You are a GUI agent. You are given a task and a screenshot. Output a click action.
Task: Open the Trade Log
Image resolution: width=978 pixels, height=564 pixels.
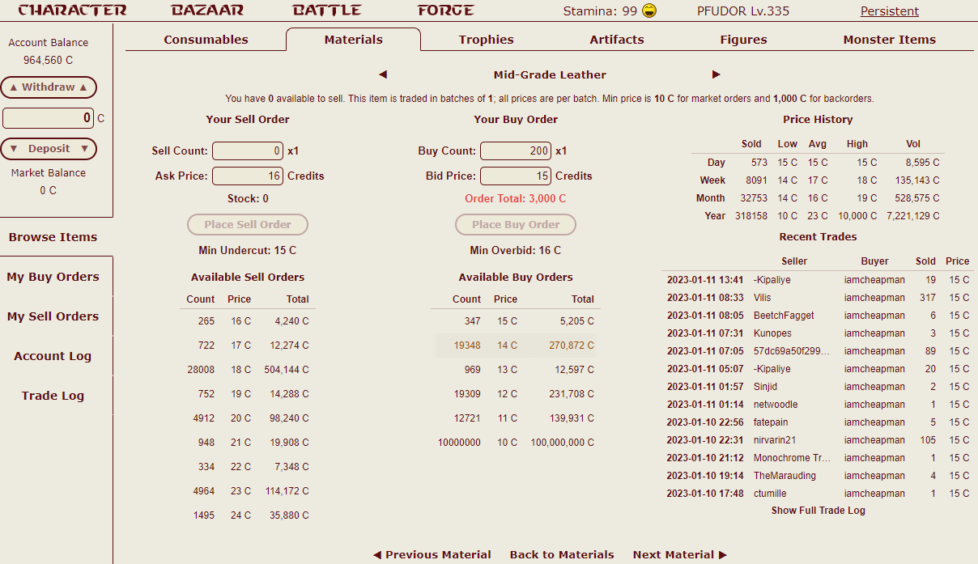[53, 396]
